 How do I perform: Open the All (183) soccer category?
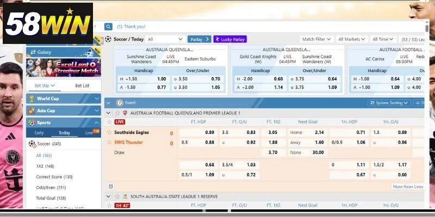pos(44,156)
